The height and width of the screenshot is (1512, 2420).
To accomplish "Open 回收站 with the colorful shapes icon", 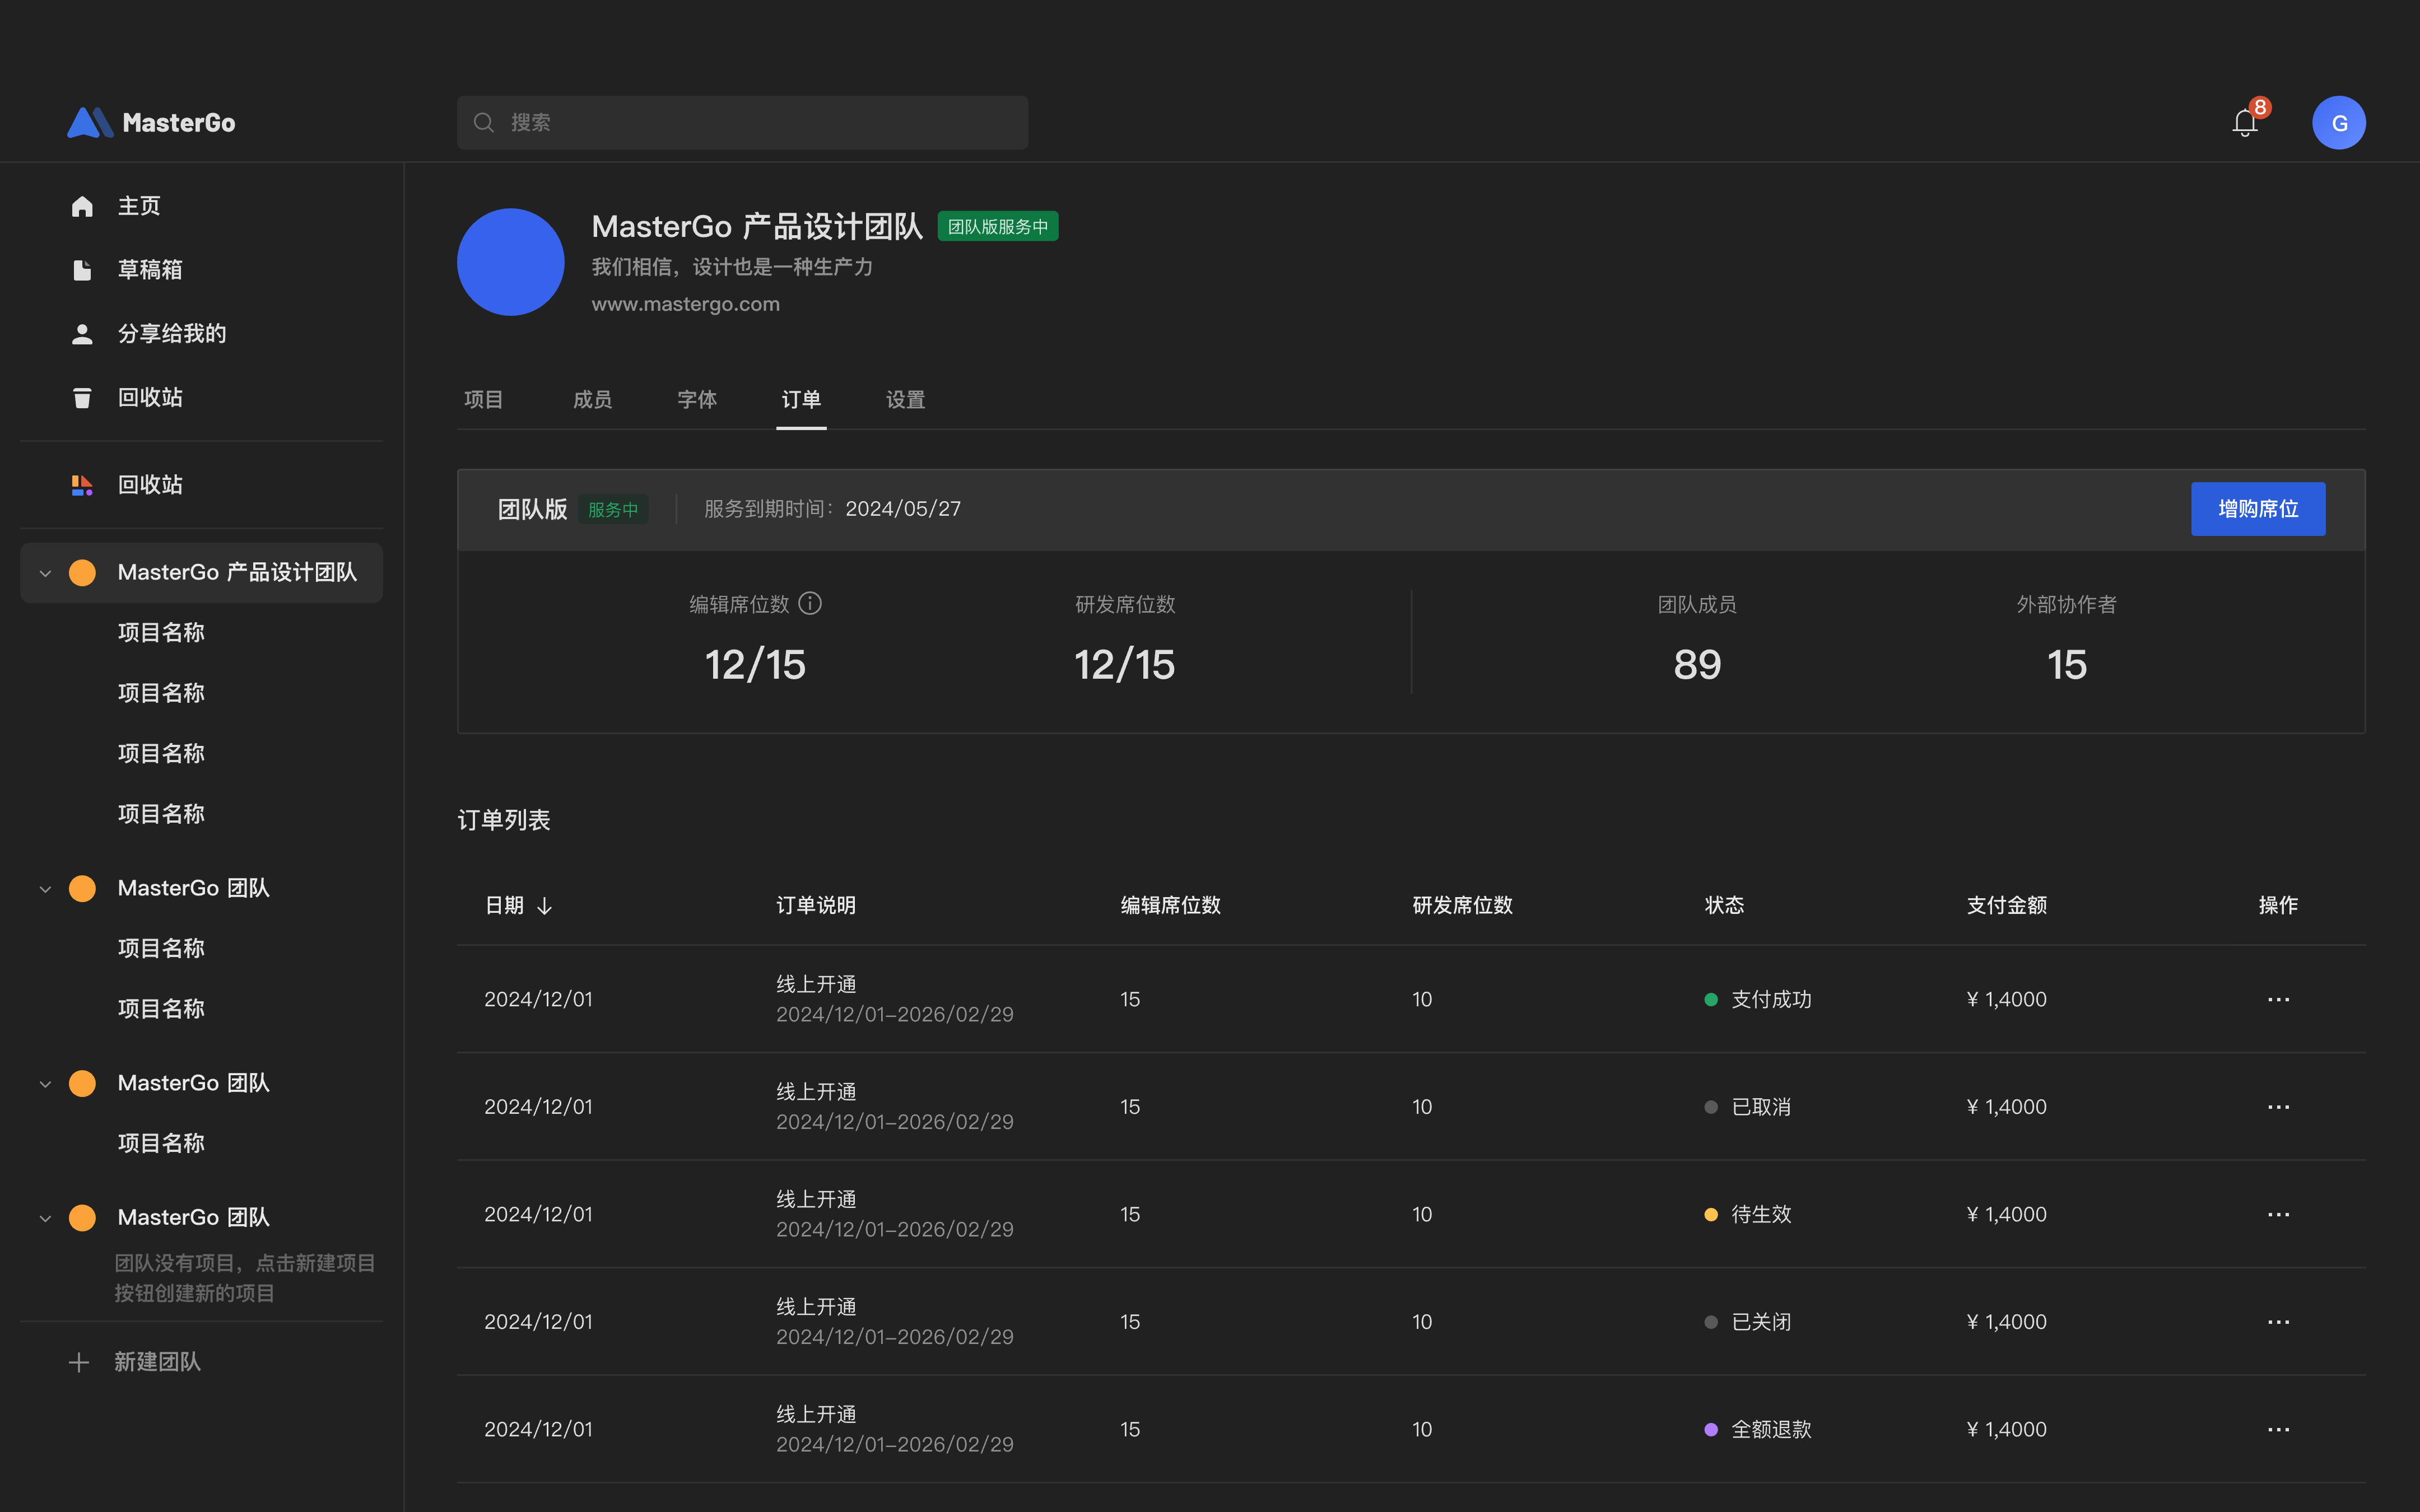I will pyautogui.click(x=82, y=485).
